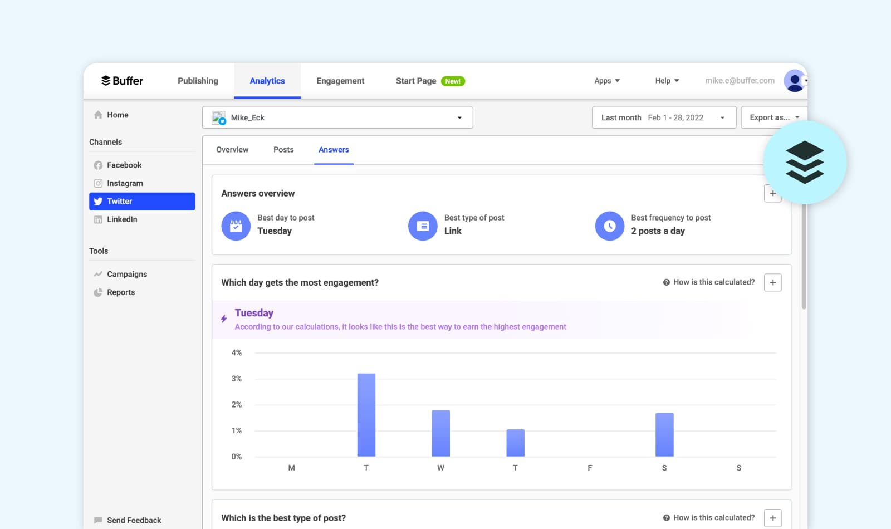
Task: Click the Buffer logo in the header
Action: (x=122, y=81)
